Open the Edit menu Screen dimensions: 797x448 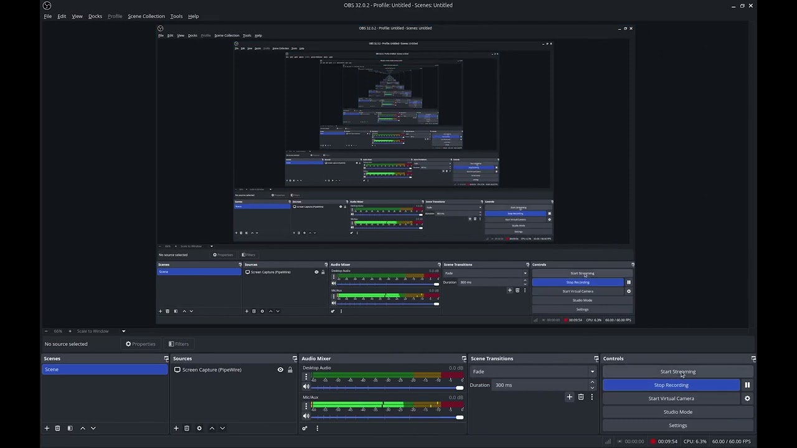click(x=62, y=16)
